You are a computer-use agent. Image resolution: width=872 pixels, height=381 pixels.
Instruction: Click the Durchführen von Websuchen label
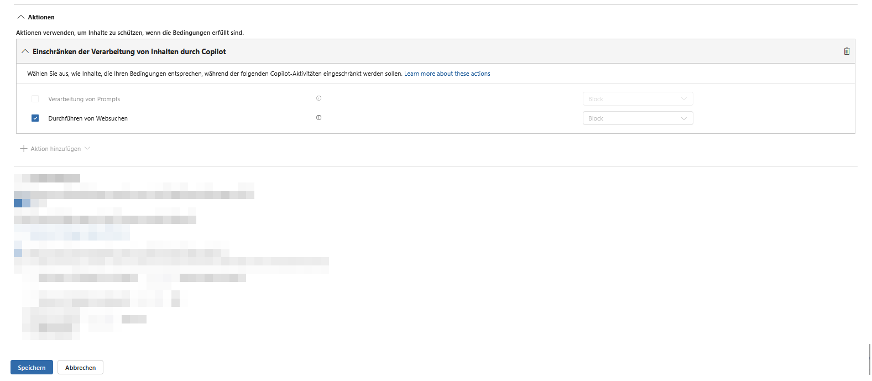click(88, 118)
